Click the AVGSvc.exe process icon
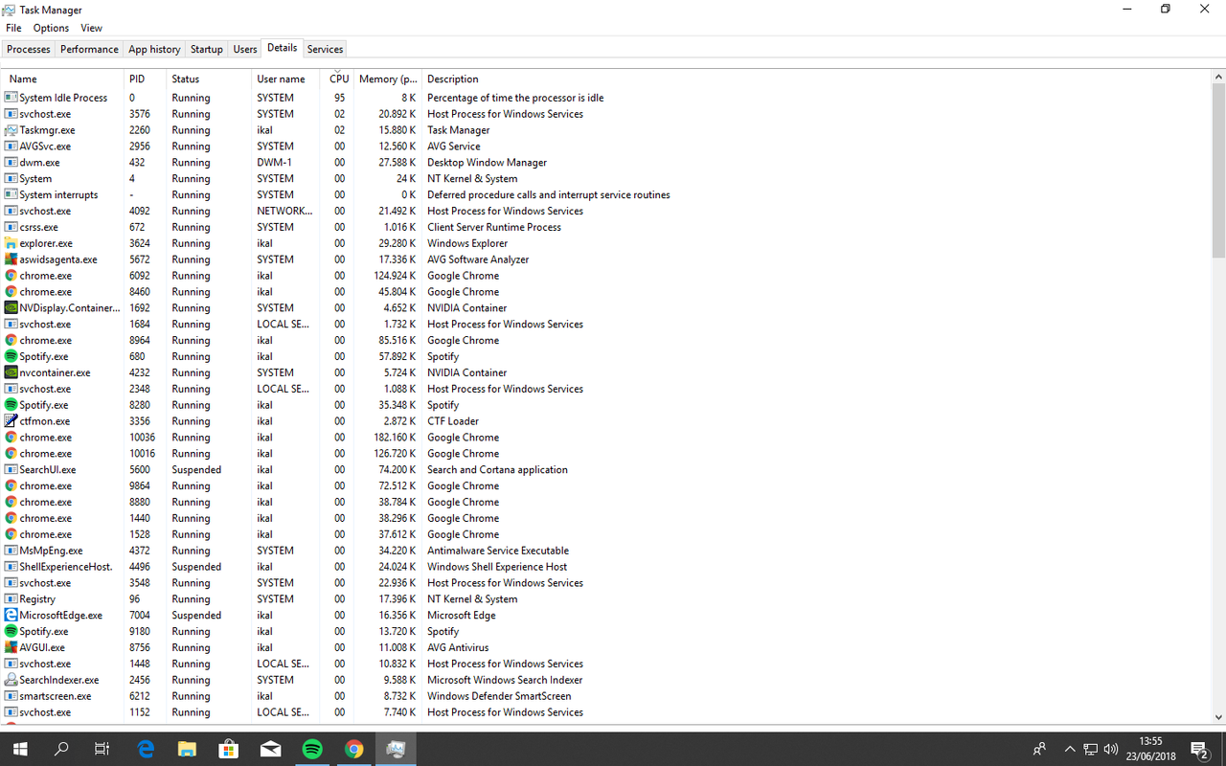1226x766 pixels. [11, 146]
